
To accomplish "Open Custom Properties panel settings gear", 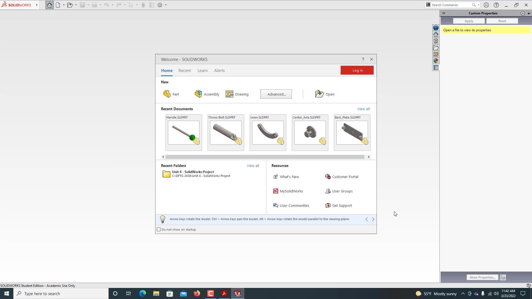I will 523,13.
